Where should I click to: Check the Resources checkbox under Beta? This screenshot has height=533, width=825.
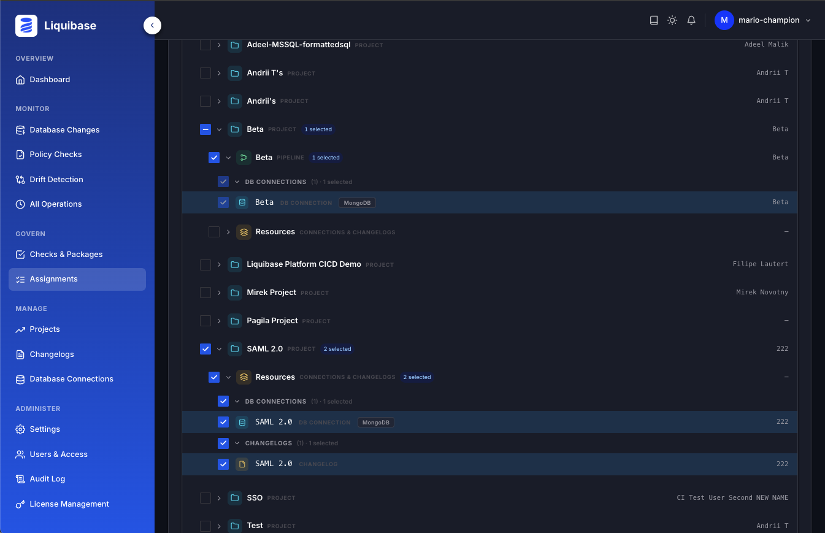click(214, 232)
